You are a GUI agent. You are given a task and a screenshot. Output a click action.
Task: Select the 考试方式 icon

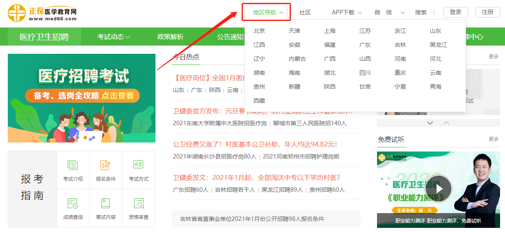tap(139, 165)
